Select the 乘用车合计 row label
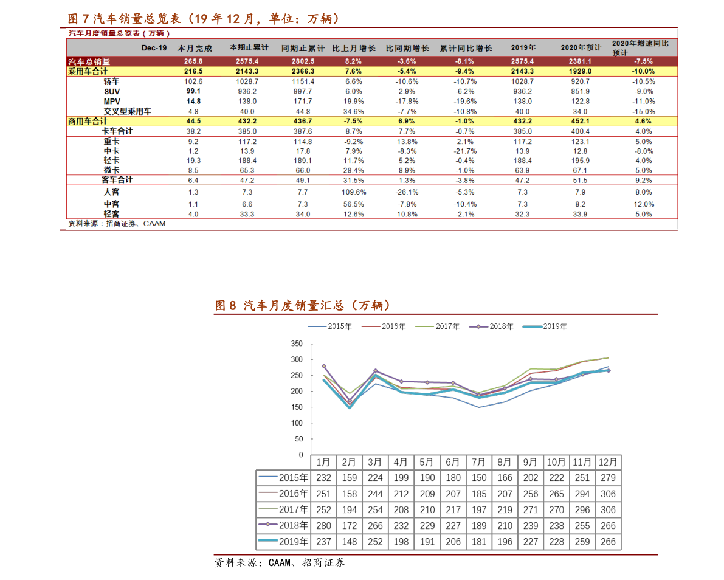Viewport: 724px width, 580px height. 89,71
